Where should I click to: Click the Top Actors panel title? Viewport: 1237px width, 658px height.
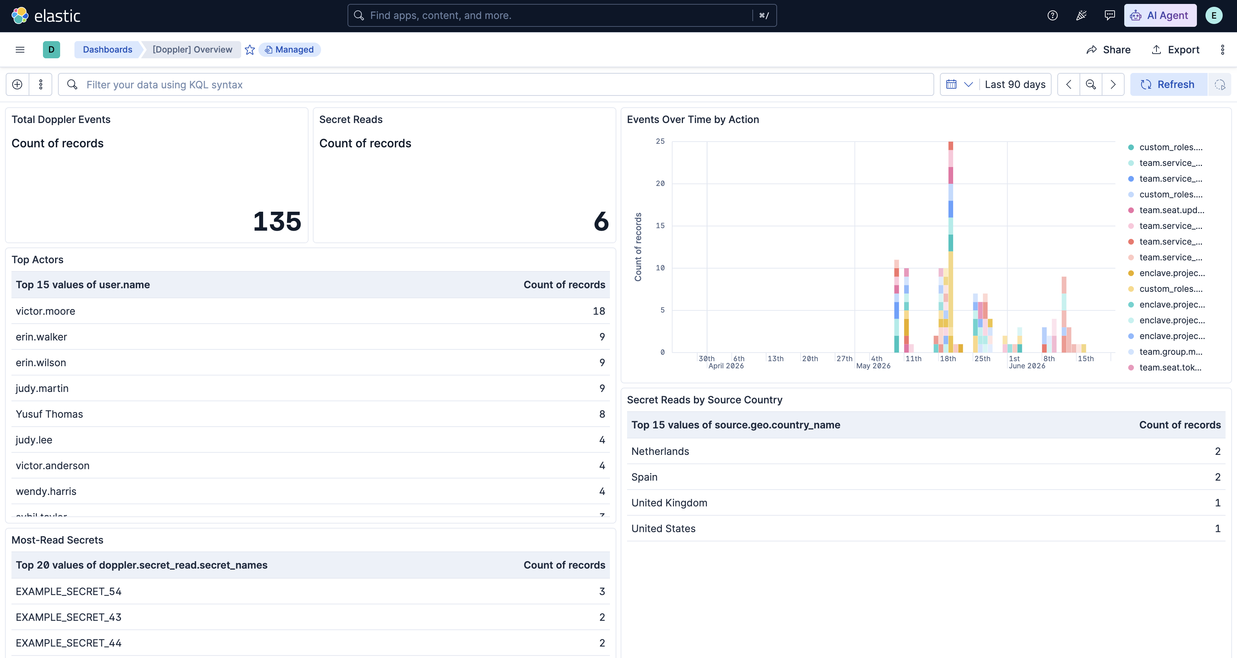(x=38, y=260)
